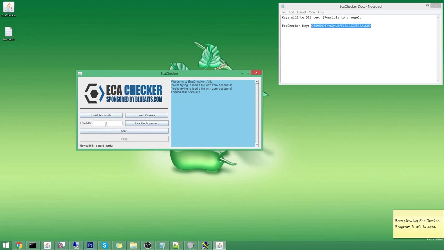Click EcaChecker log scrollbar down arrow
Viewport: 444px width, 250px height.
[257, 145]
